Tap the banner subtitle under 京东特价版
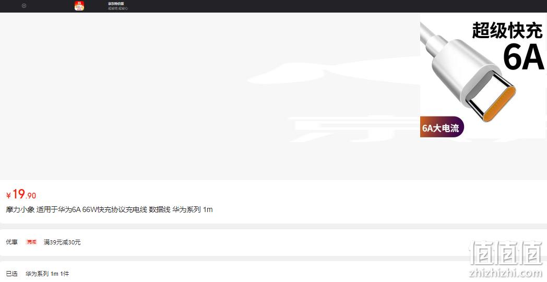The width and height of the screenshot is (547, 282). [x=118, y=8]
